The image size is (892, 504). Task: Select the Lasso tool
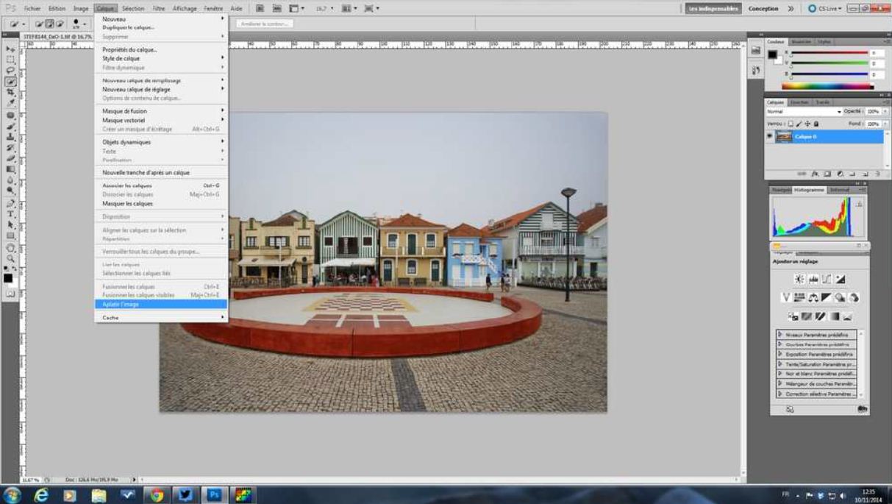pos(11,71)
